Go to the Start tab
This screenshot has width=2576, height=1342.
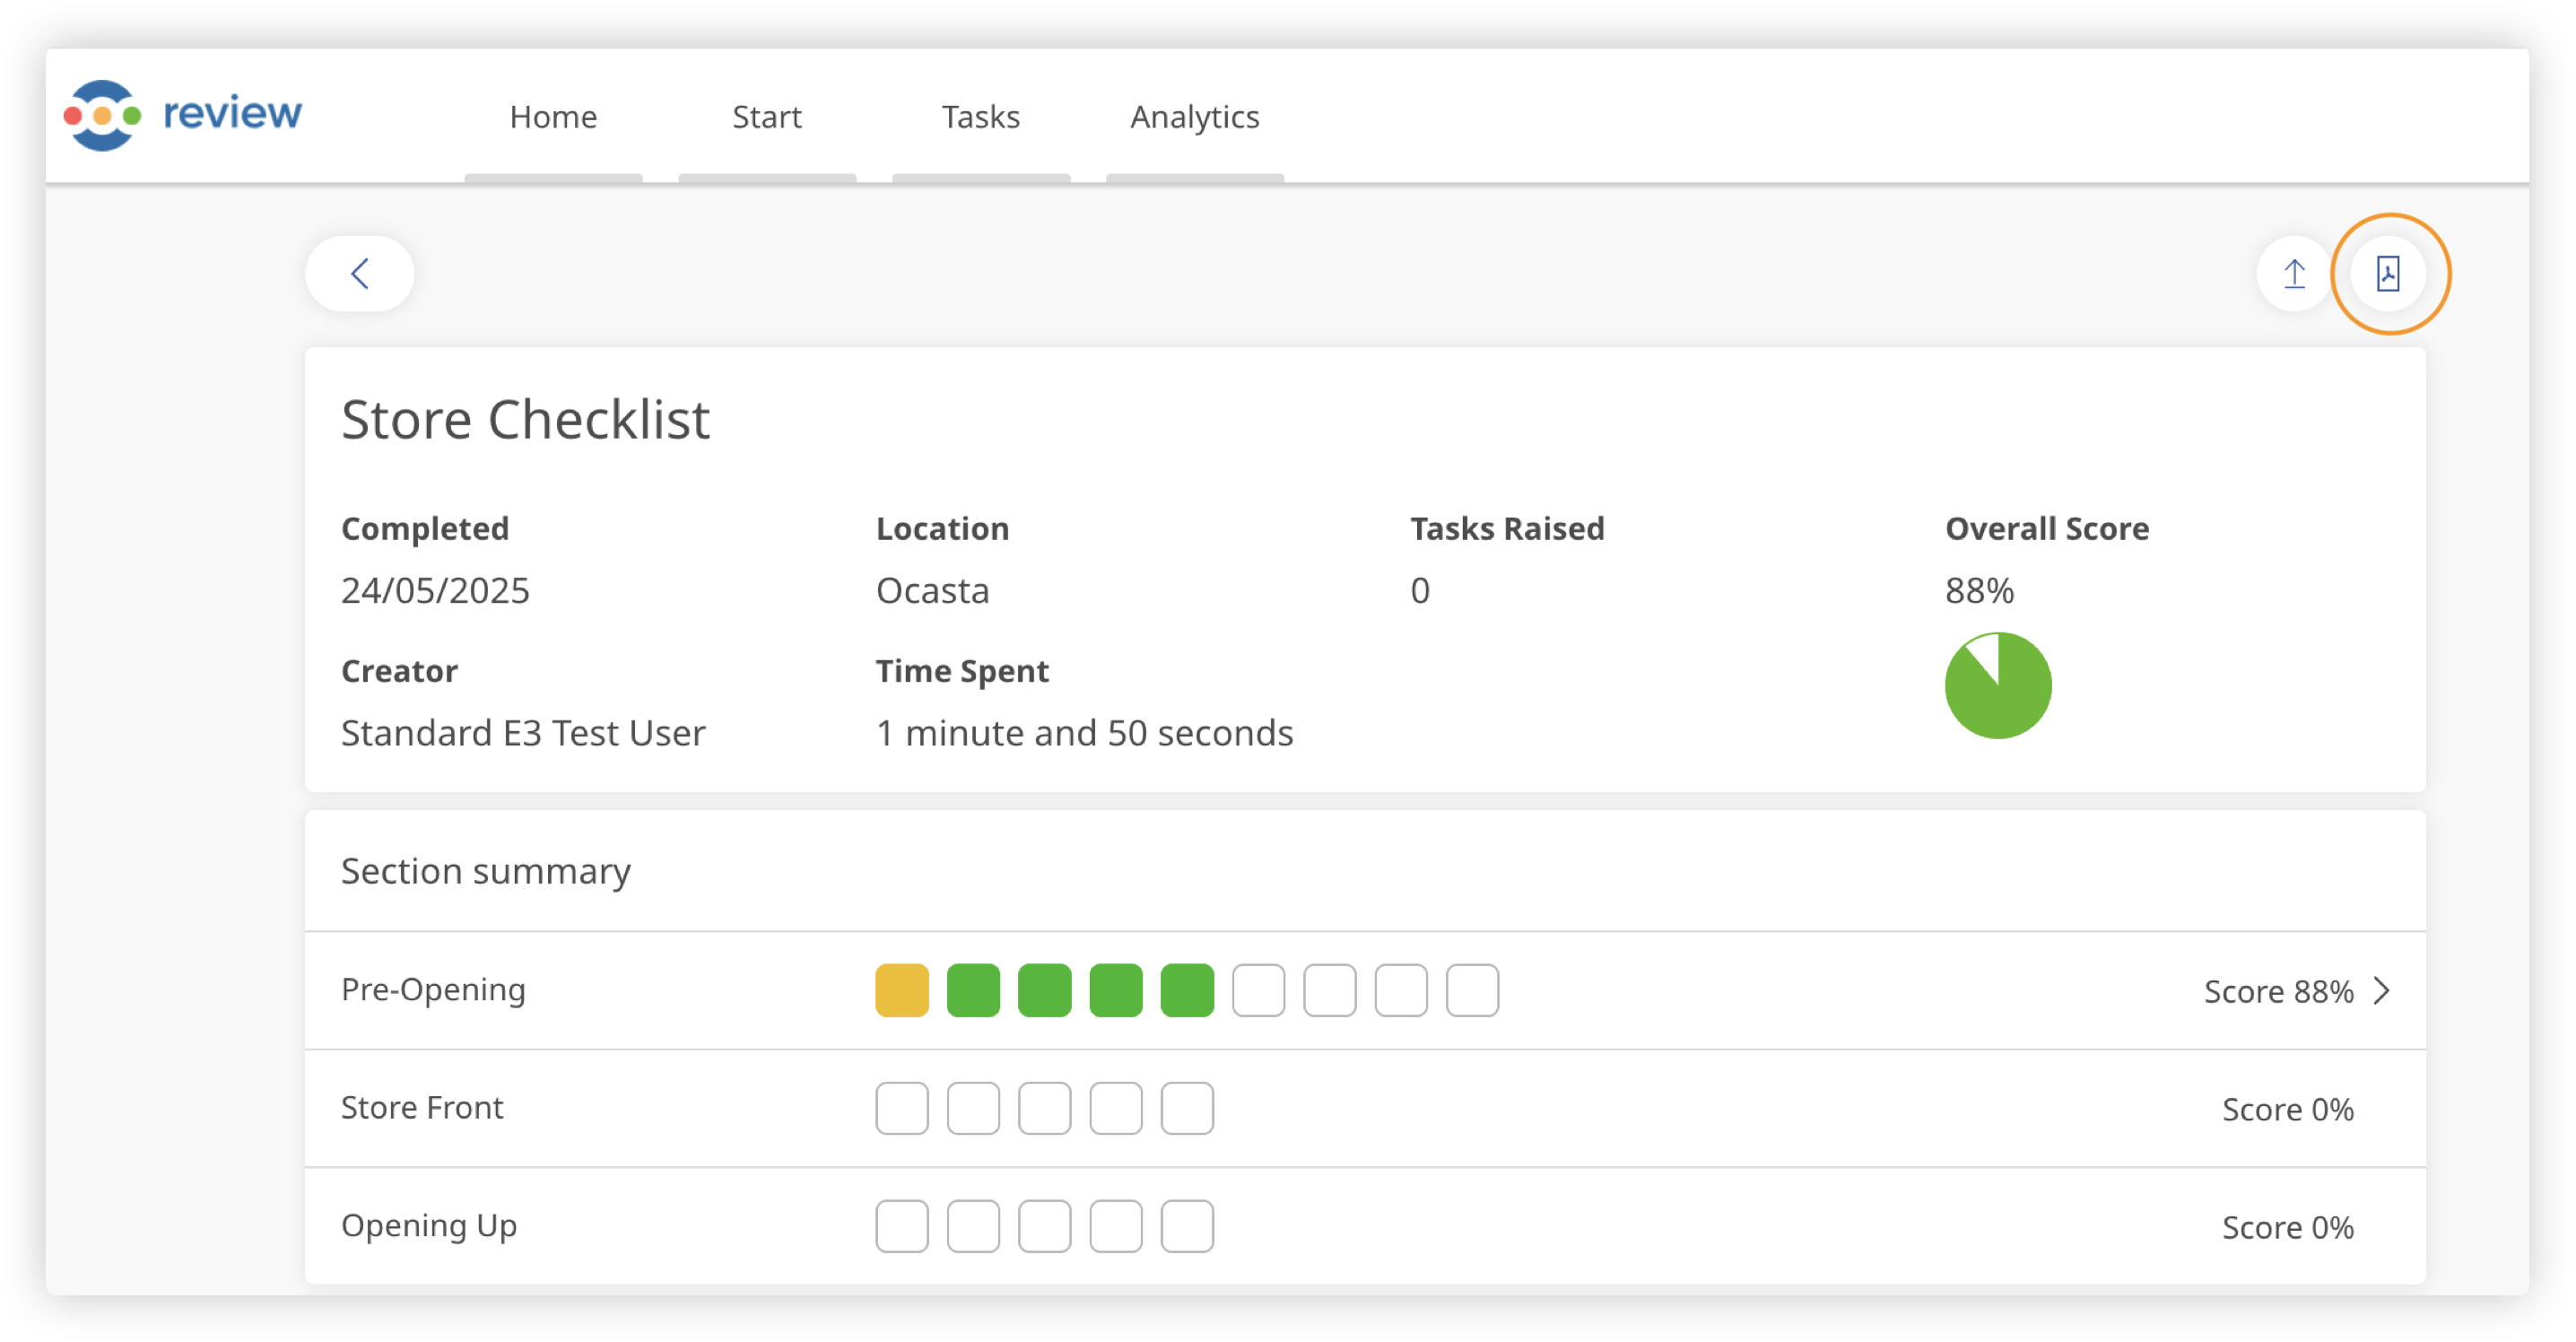pyautogui.click(x=766, y=117)
